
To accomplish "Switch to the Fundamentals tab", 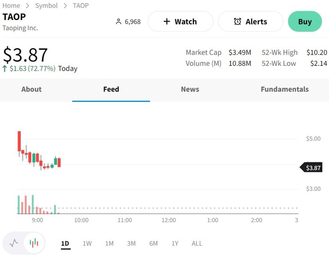I will pyautogui.click(x=284, y=89).
